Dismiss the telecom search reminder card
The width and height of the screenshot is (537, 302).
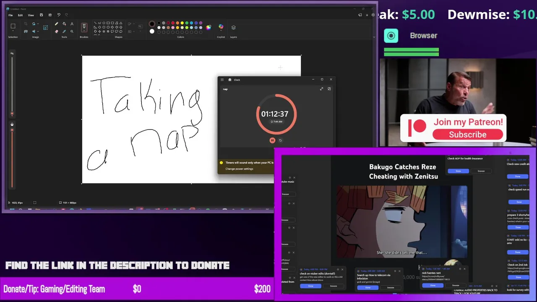399,271
